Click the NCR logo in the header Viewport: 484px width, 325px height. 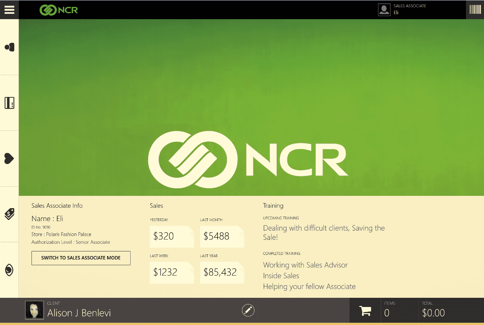tap(58, 10)
